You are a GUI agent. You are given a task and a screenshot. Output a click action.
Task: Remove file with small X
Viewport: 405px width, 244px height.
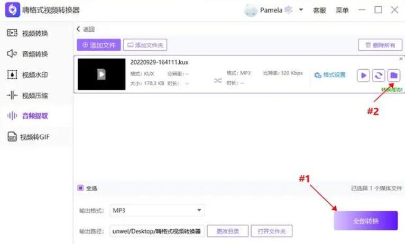401,59
